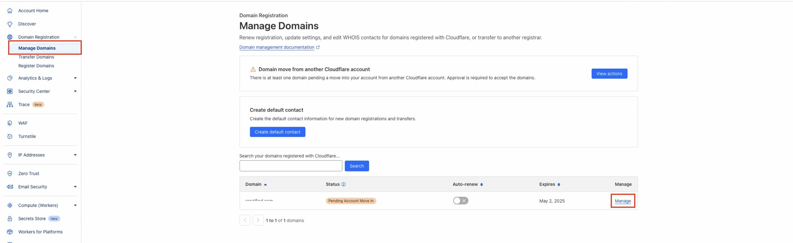Viewport: 793px width, 243px height.
Task: Open Transfer Domains menu item
Action: 36,57
